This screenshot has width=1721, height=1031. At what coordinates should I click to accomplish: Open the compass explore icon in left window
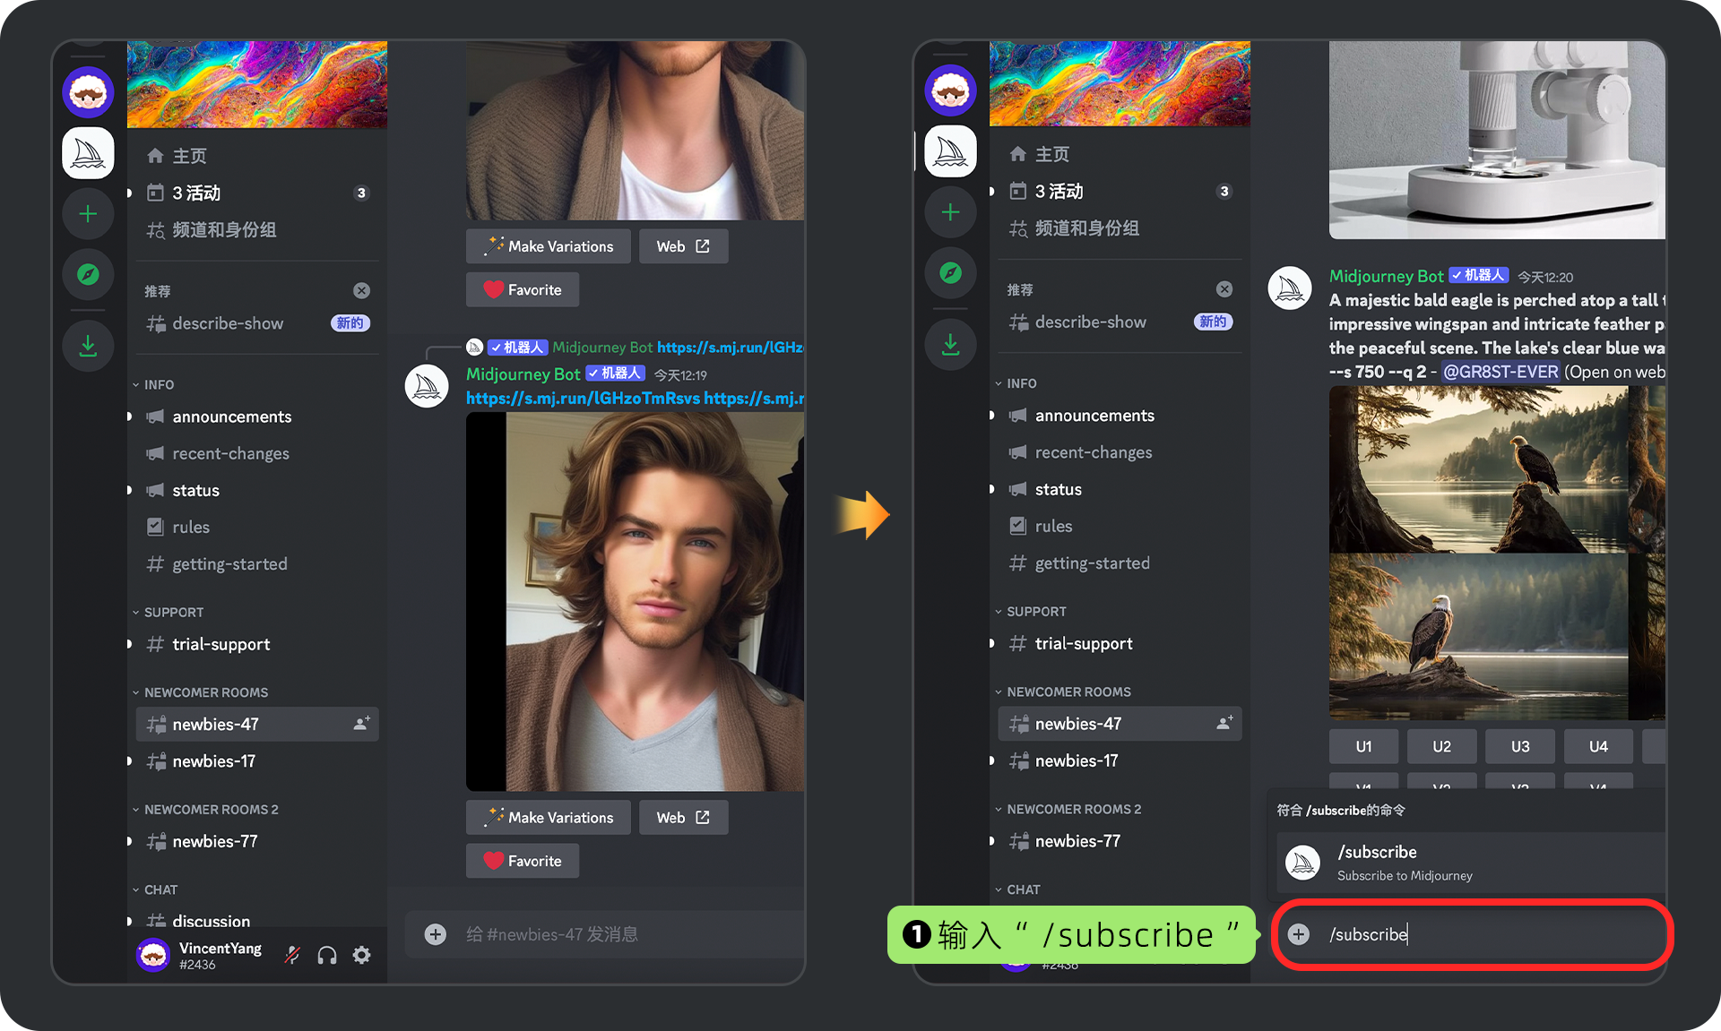[x=88, y=275]
